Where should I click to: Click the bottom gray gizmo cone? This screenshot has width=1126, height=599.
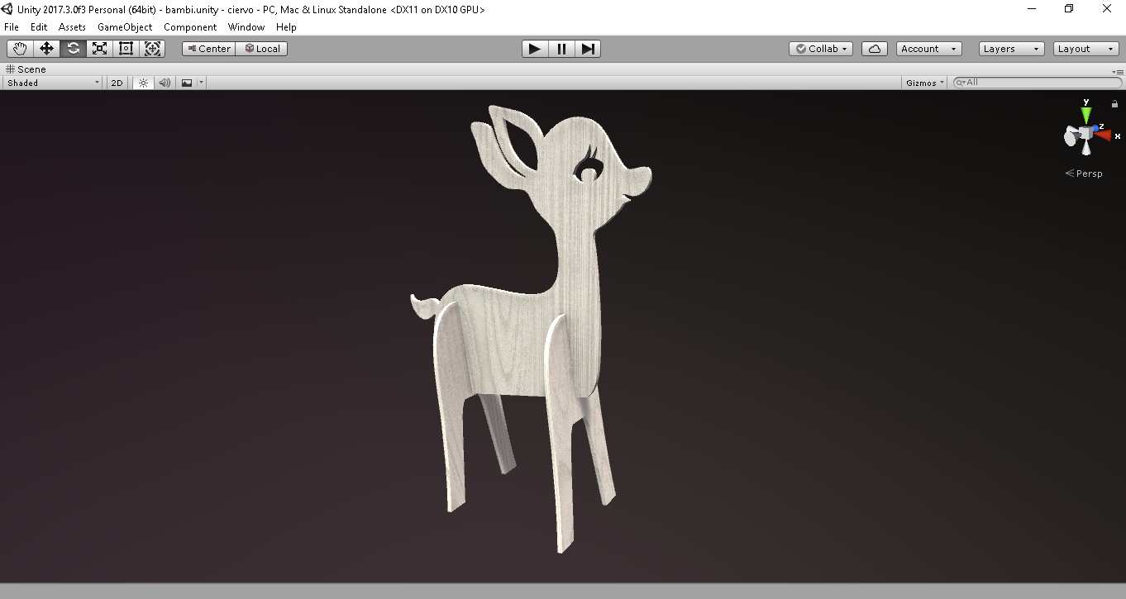coord(1086,149)
